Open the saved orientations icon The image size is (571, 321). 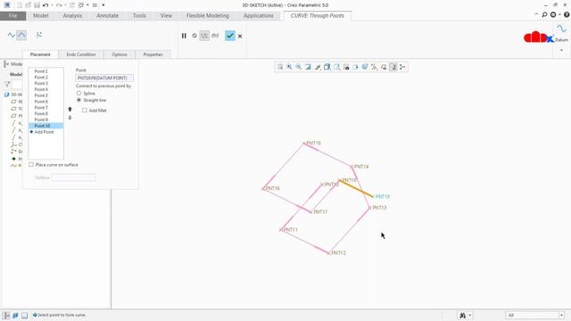[x=336, y=67]
